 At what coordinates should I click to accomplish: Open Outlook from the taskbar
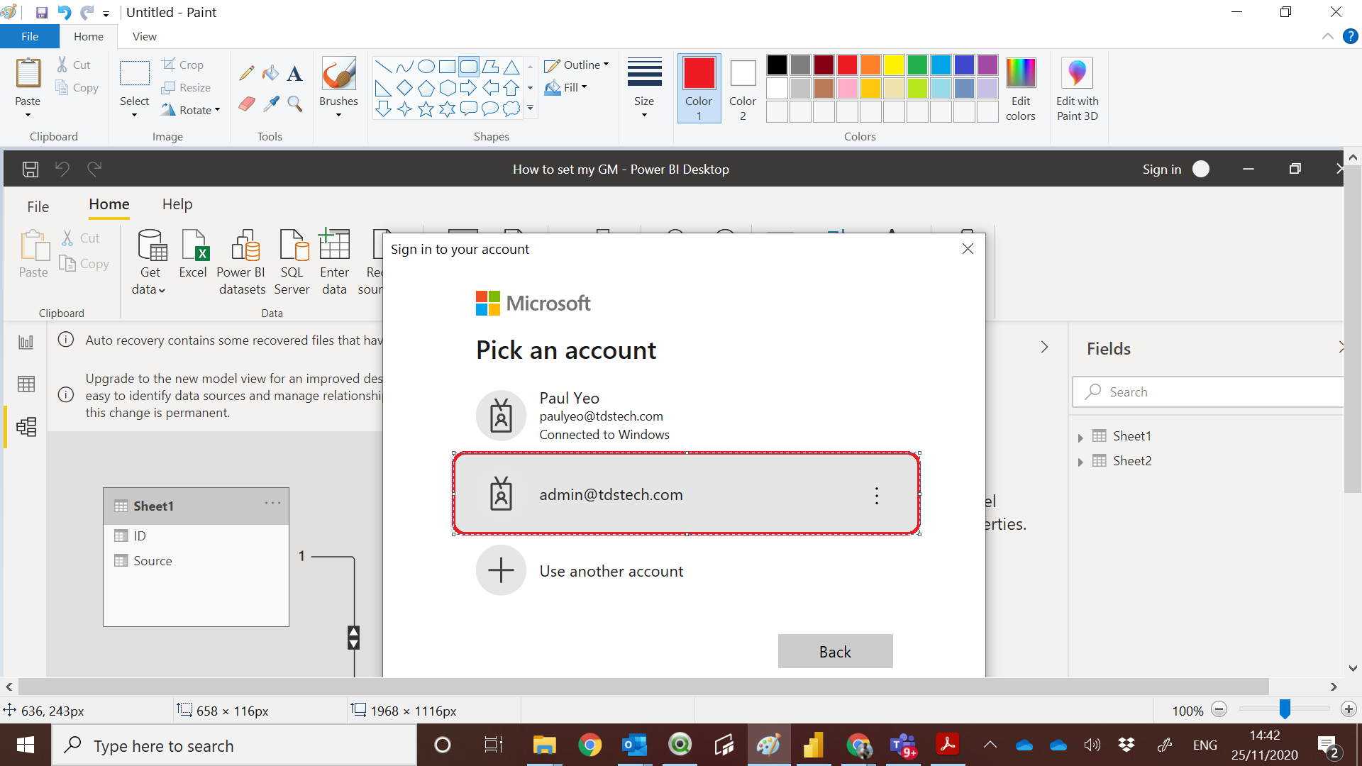tap(634, 745)
